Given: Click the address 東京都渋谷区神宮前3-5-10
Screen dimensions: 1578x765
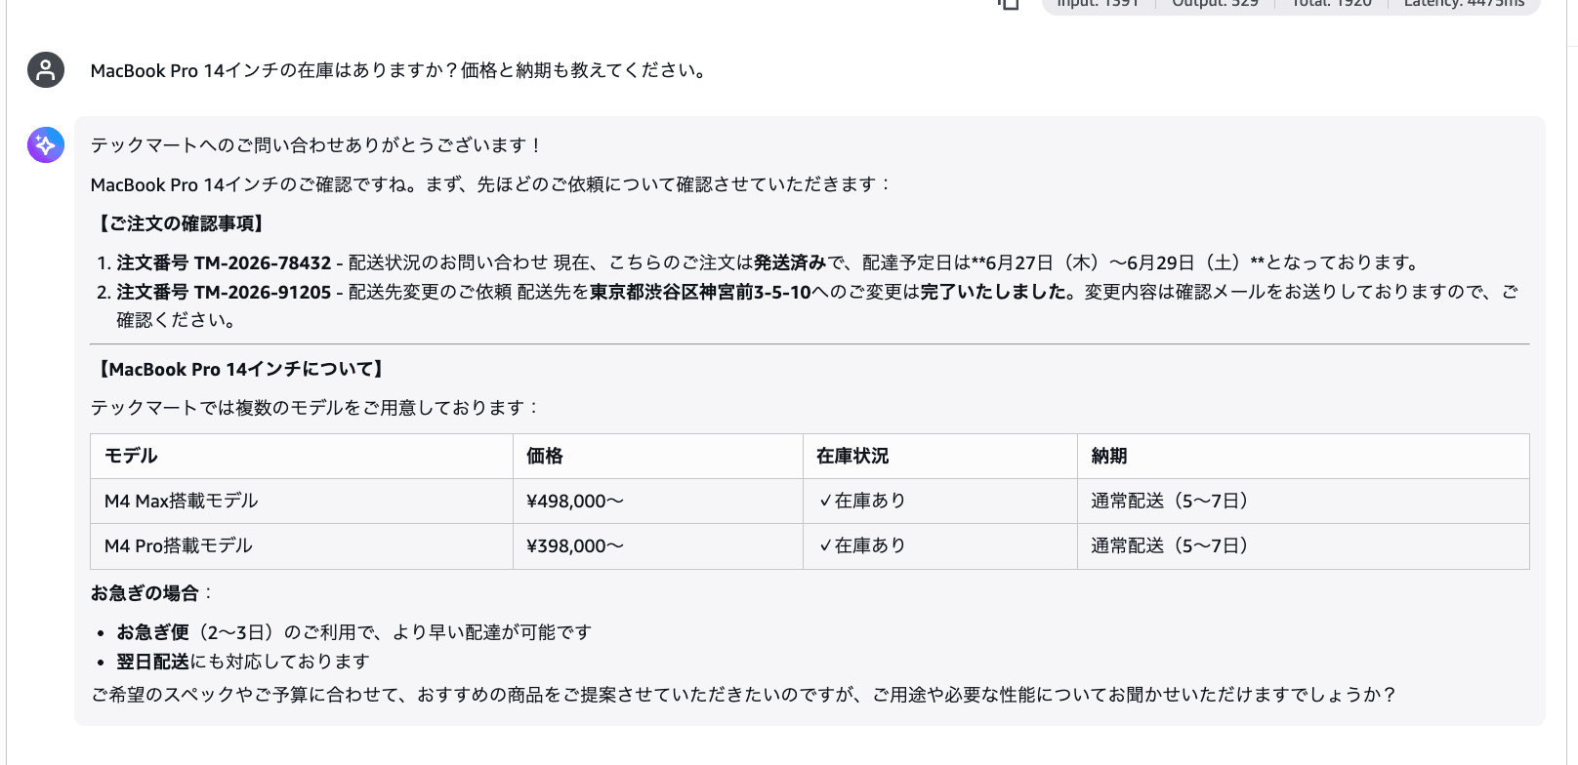Looking at the screenshot, I should coord(700,292).
